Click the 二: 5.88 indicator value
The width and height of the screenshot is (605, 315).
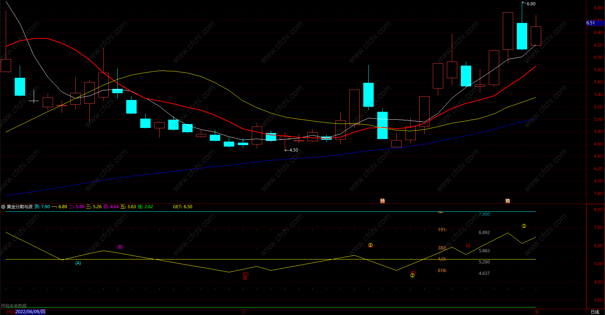click(77, 207)
